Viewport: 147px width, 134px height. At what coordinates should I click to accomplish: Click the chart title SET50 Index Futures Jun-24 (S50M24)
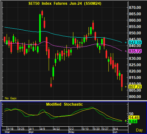click(65, 4)
